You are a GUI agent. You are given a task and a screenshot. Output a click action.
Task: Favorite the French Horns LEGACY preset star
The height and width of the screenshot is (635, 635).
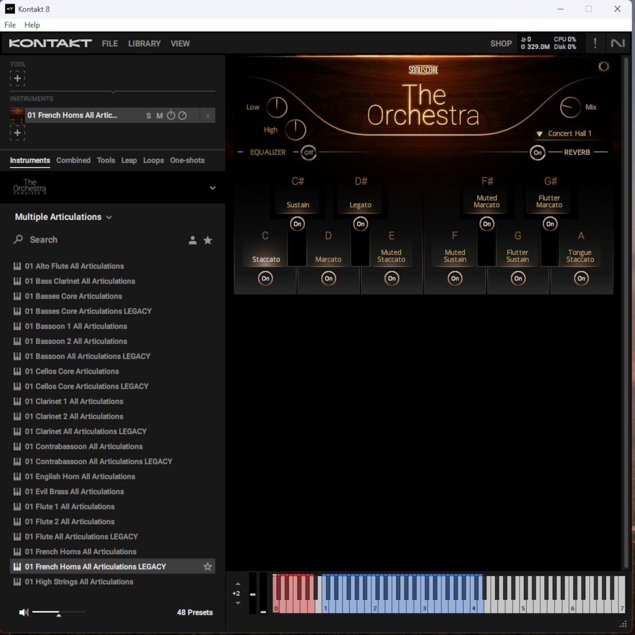coord(207,567)
